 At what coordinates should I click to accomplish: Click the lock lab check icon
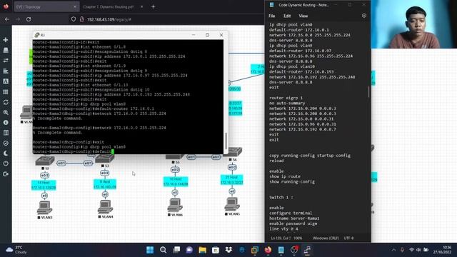tap(6, 143)
